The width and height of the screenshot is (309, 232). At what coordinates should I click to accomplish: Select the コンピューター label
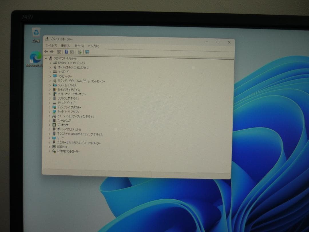point(65,76)
